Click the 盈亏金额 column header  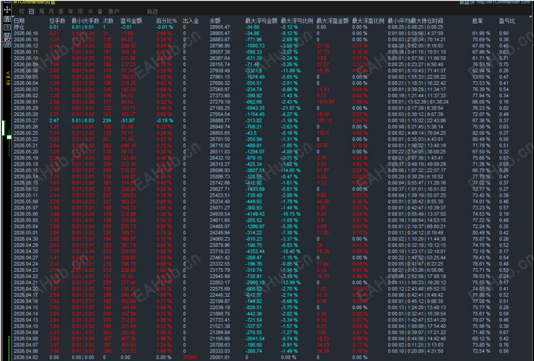point(131,21)
